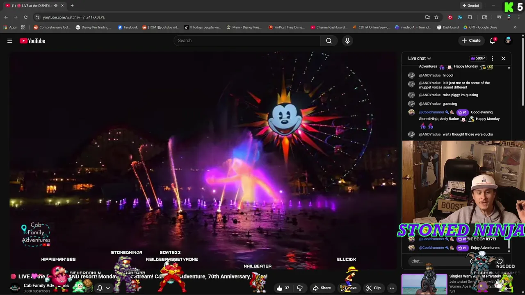525x295 pixels.
Task: Mute tab via speaker icon on tab
Action: [56, 5]
